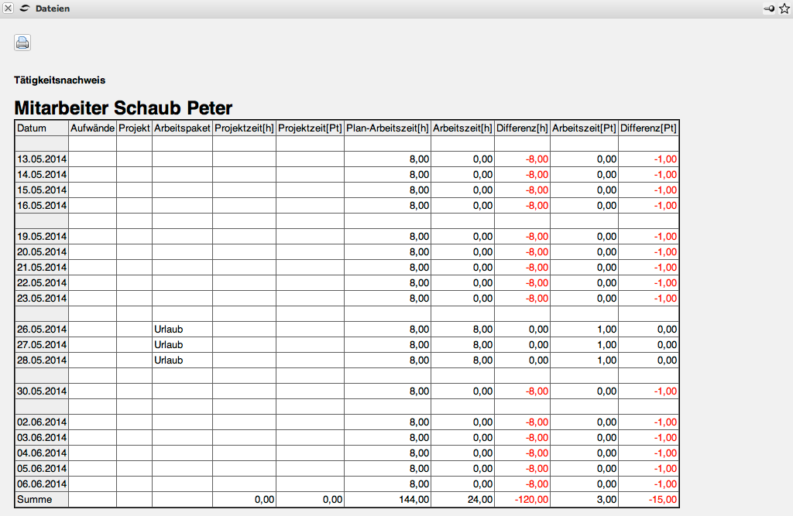The width and height of the screenshot is (793, 516).
Task: Select the Dateien tab title
Action: 52,9
